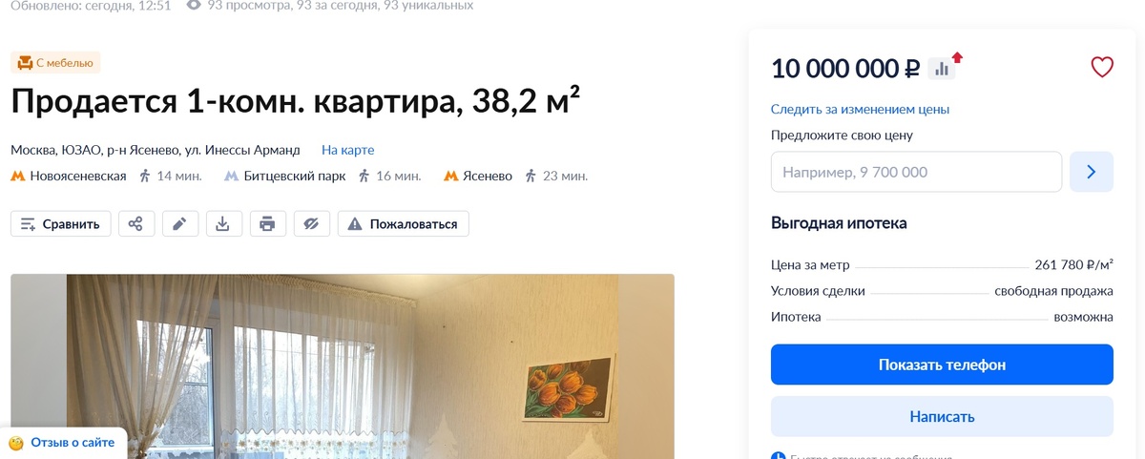
Task: Click the Сравнить compare button
Action: coord(61,224)
